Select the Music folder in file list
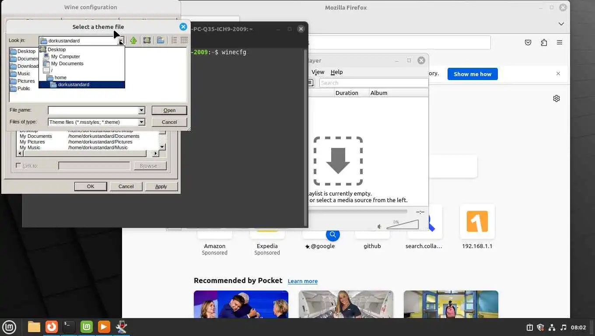595x336 pixels. (x=20, y=73)
